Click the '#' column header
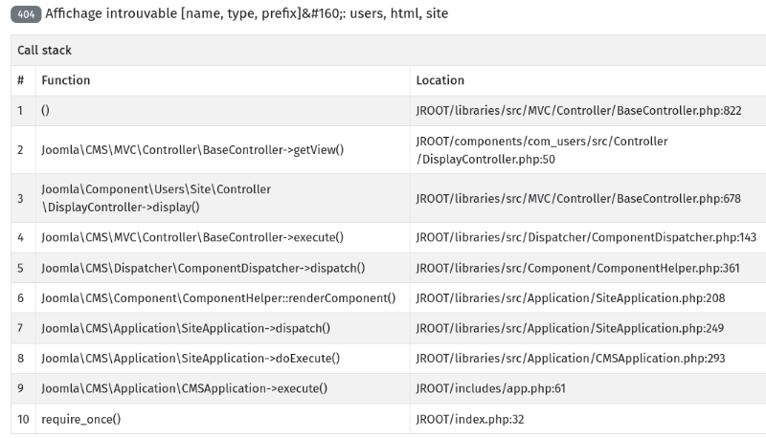Viewport: 766px width, 438px height. [20, 80]
